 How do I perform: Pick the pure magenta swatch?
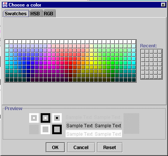tap(49, 63)
